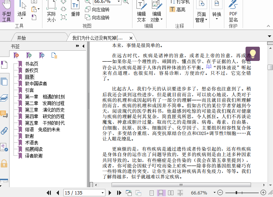Image resolution: width=273 pixels, height=197 pixels.
Task: Open bookmark 第四章 研究的历程
Action: (45, 116)
